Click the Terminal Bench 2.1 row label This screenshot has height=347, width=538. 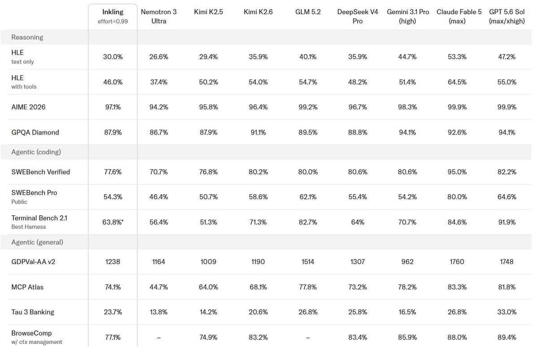pyautogui.click(x=39, y=222)
